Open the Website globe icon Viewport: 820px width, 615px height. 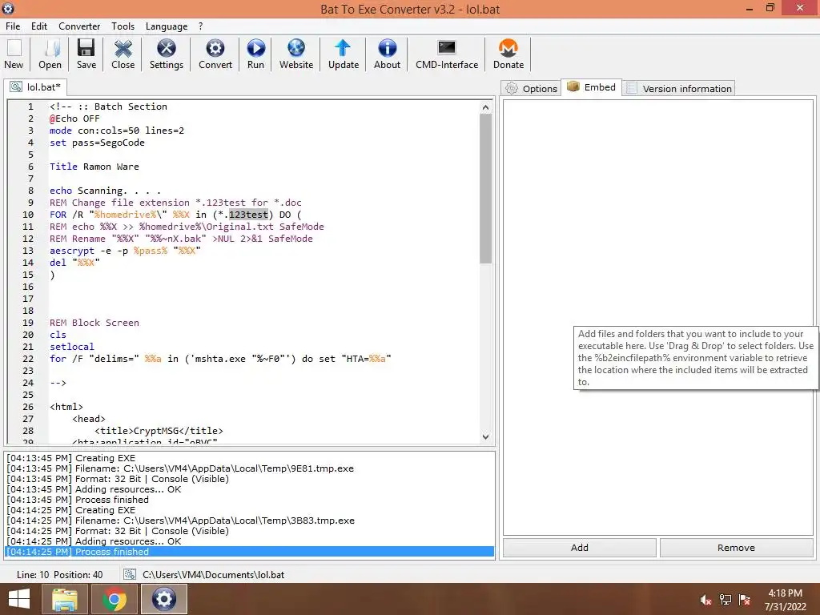(x=296, y=54)
